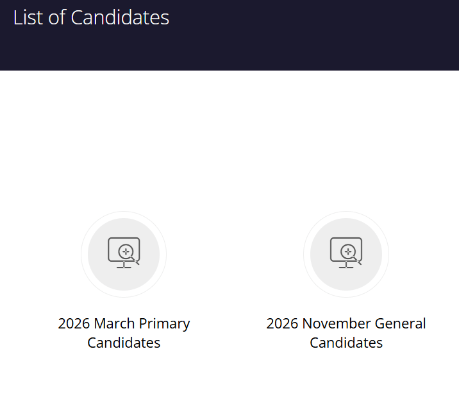The width and height of the screenshot is (459, 408).
Task: Open the 2026 March Primary Candidates link
Action: click(124, 332)
